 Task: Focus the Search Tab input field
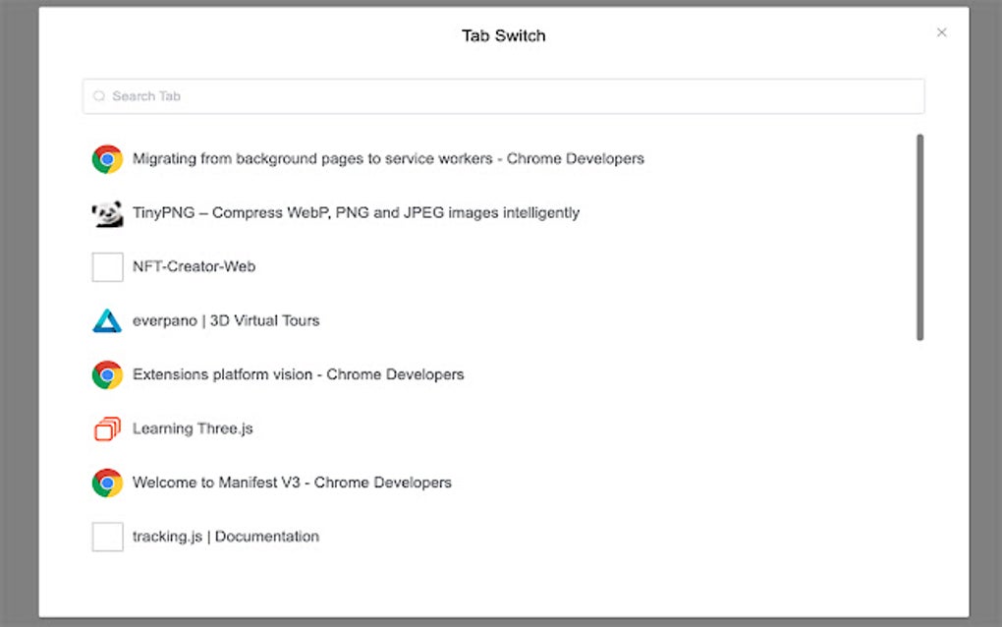point(511,96)
